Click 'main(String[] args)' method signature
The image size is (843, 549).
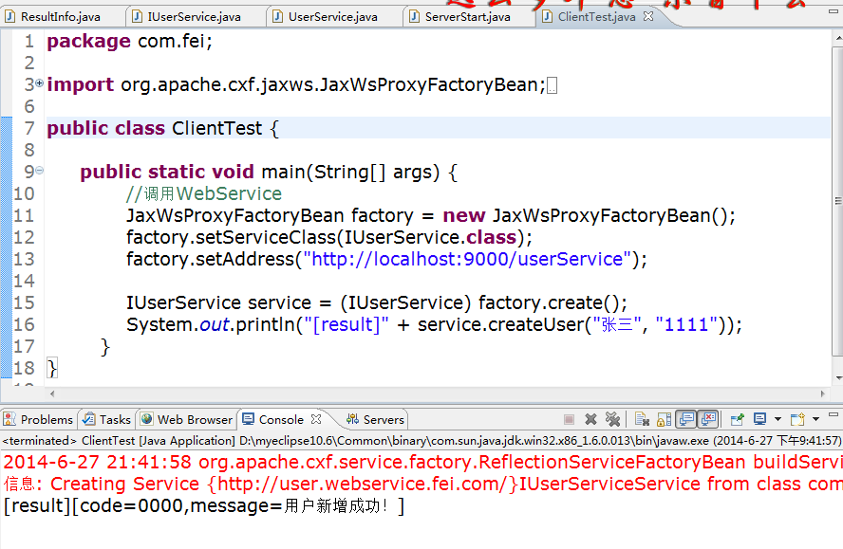[350, 173]
